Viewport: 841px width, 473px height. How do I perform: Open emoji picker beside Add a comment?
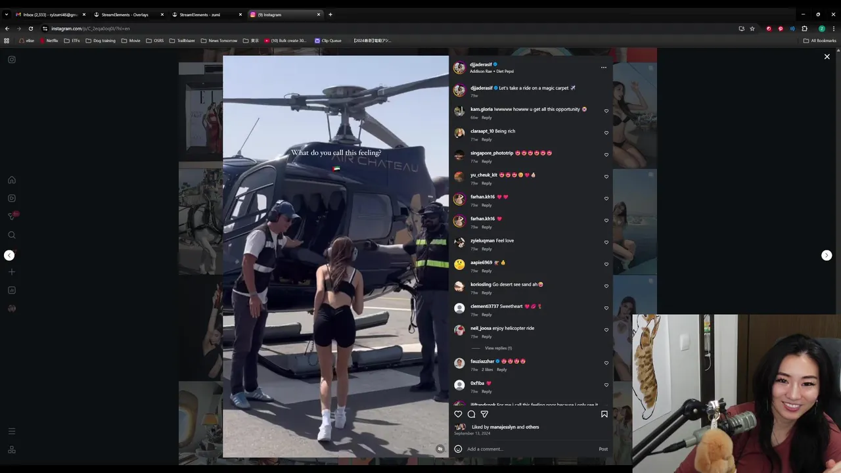[458, 449]
